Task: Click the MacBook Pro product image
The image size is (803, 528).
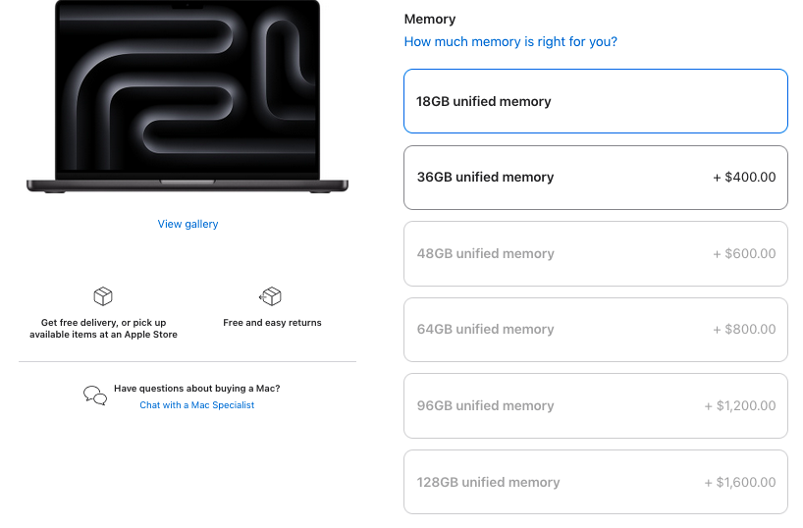Action: (x=187, y=96)
